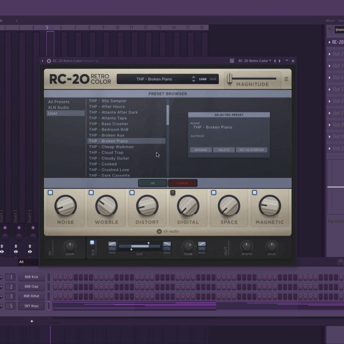The height and width of the screenshot is (344, 344).
Task: Click the plugin window grid preset icon
Action: [232, 61]
